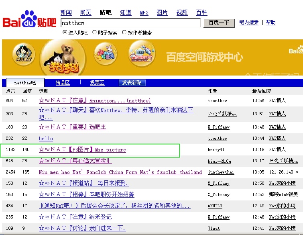Open the hello thread
Screen dimensions: 303x235
coord(46,139)
